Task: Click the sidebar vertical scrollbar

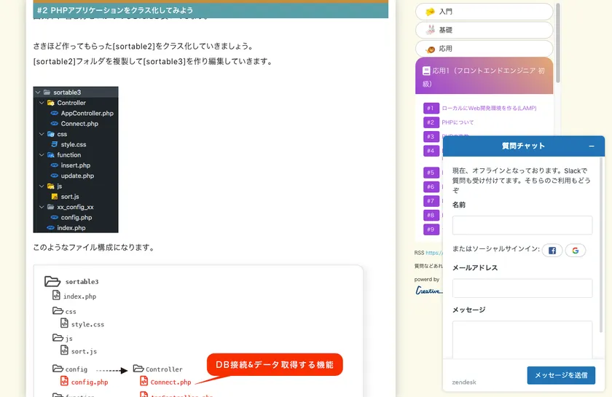Action: coord(558,44)
